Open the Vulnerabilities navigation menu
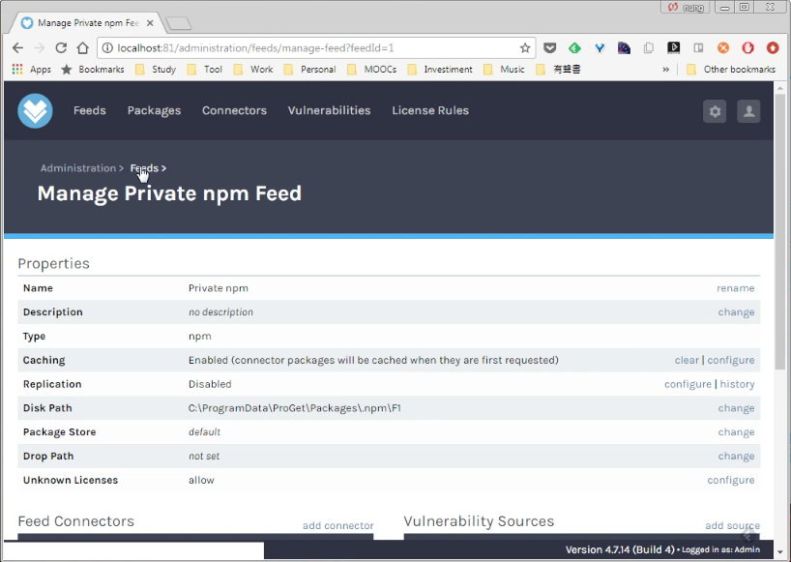The height and width of the screenshot is (562, 791). (329, 110)
